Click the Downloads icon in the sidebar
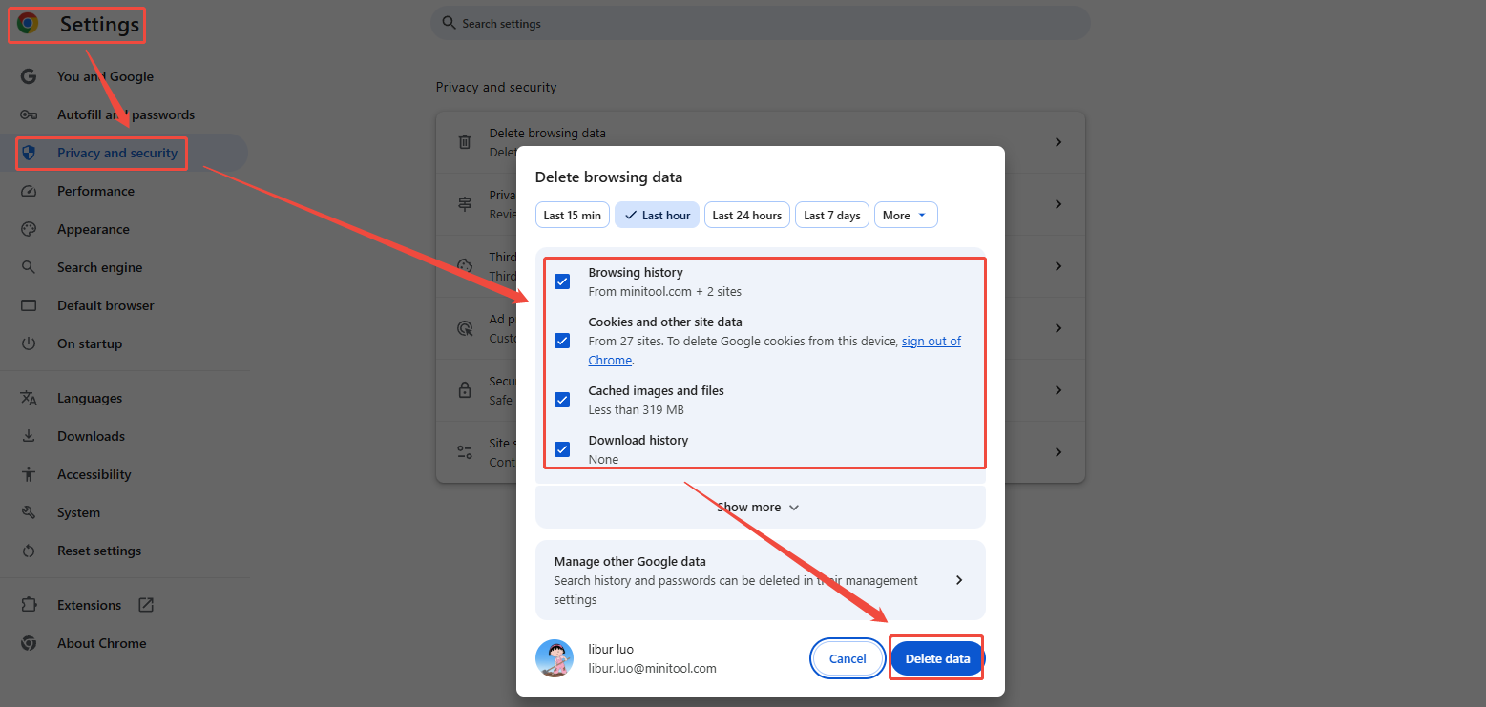This screenshot has width=1486, height=707. (29, 436)
